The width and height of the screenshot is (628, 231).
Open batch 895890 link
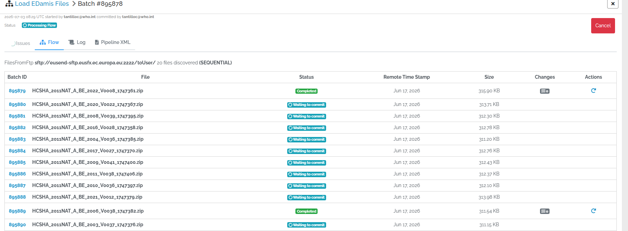tap(17, 225)
